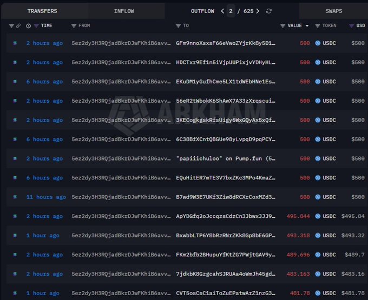Open transaction icon for BxwbbLTP6Y8b row

(x=15, y=235)
